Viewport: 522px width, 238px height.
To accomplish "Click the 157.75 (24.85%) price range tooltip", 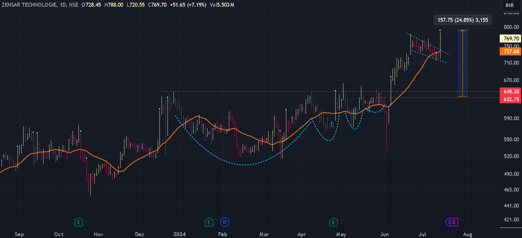I will (463, 20).
